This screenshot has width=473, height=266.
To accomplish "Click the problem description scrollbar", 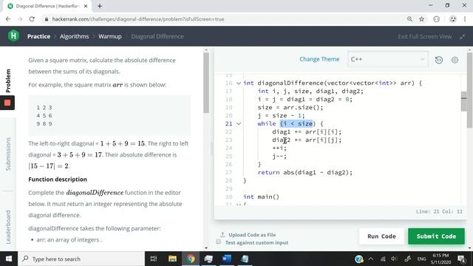I will point(206,83).
